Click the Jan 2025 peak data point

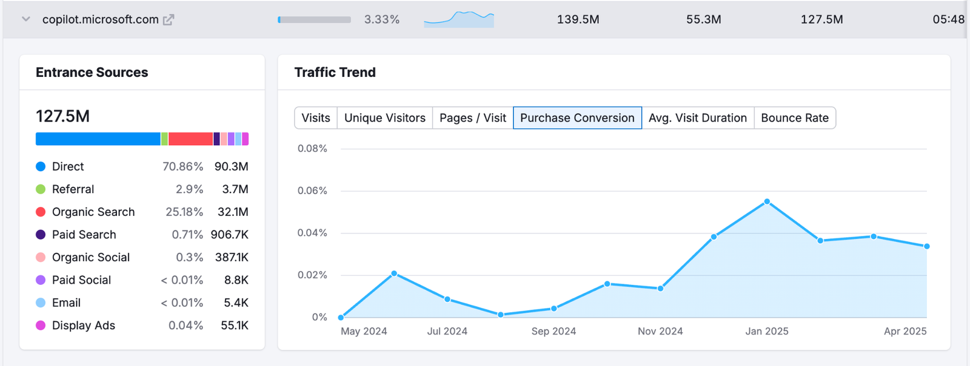click(767, 201)
